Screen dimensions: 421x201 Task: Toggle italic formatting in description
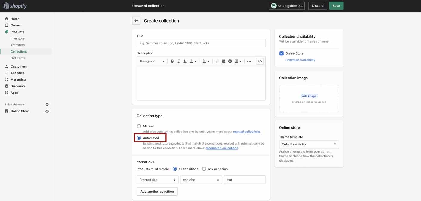click(179, 61)
